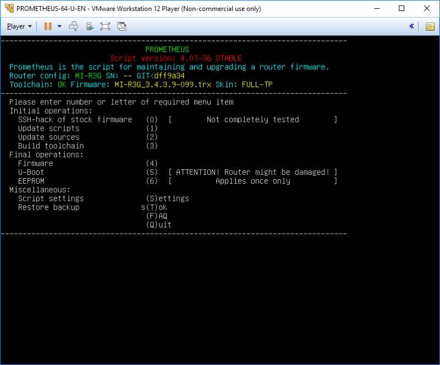440x365 pixels.
Task: Click 'Update sources' menu line
Action: 48,137
